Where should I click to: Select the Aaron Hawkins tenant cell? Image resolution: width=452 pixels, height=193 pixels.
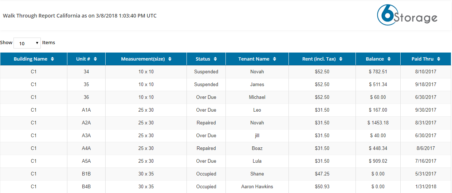pyautogui.click(x=257, y=187)
